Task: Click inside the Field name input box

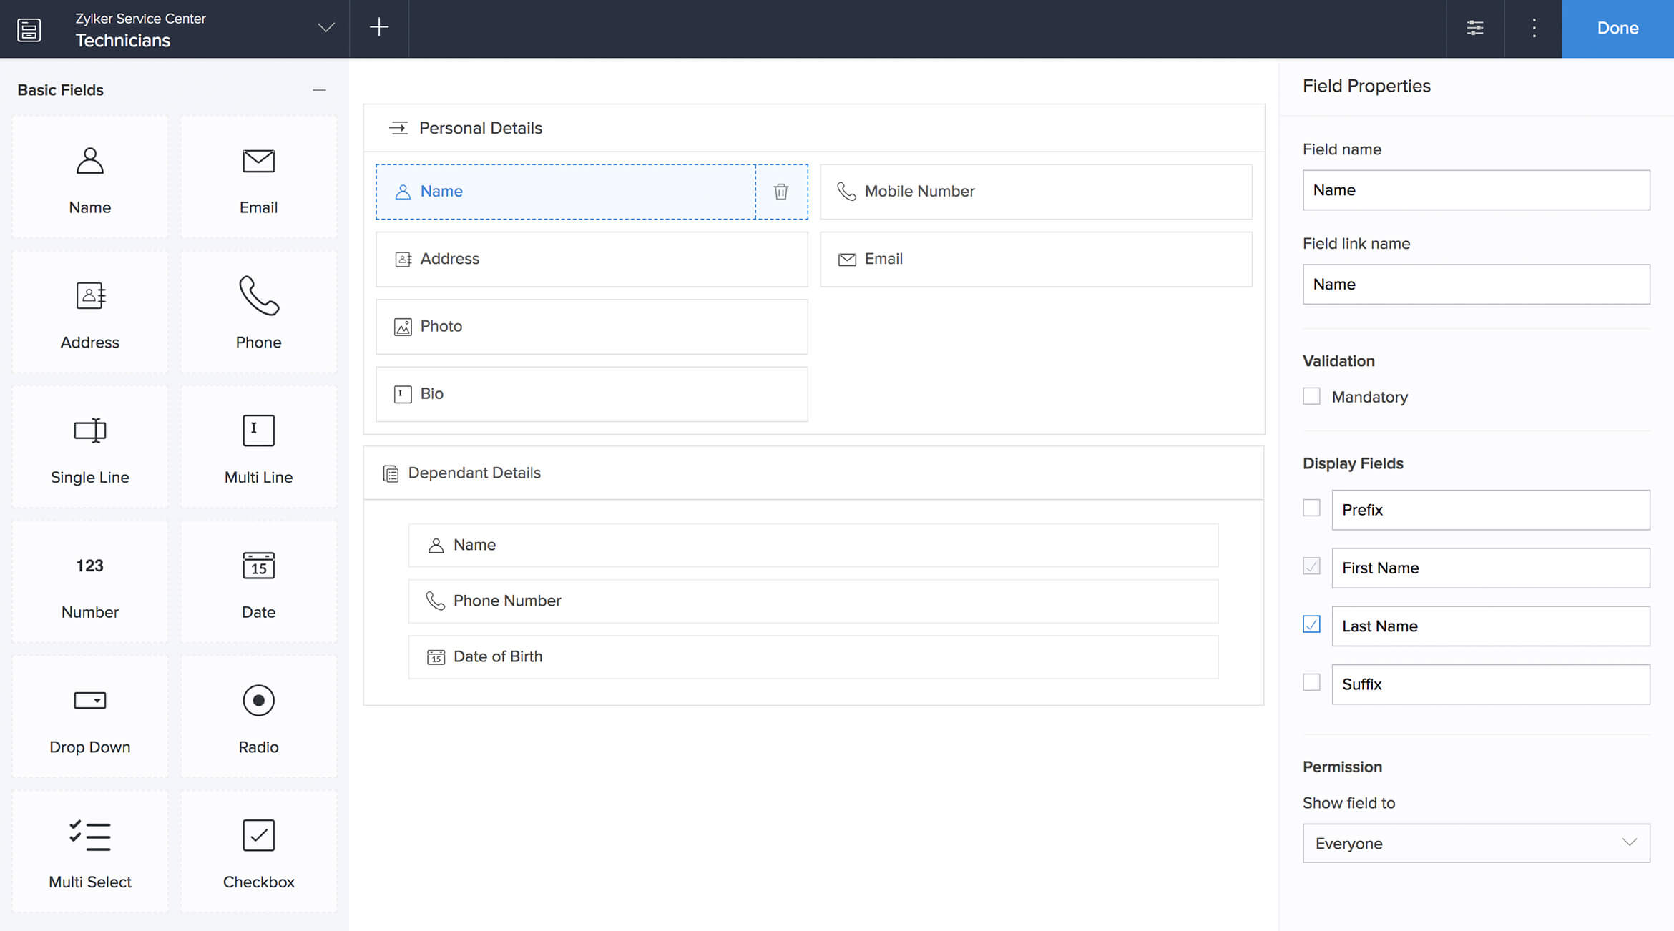Action: [1475, 189]
